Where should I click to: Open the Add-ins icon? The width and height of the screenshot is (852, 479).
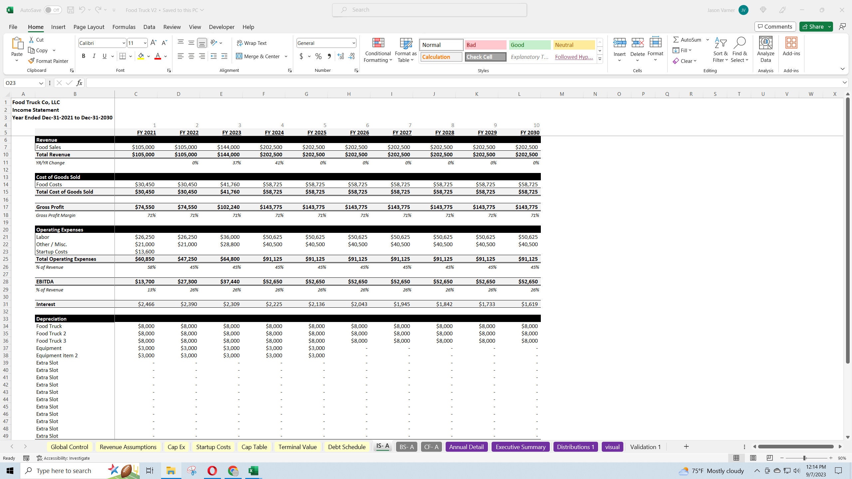coord(791,43)
